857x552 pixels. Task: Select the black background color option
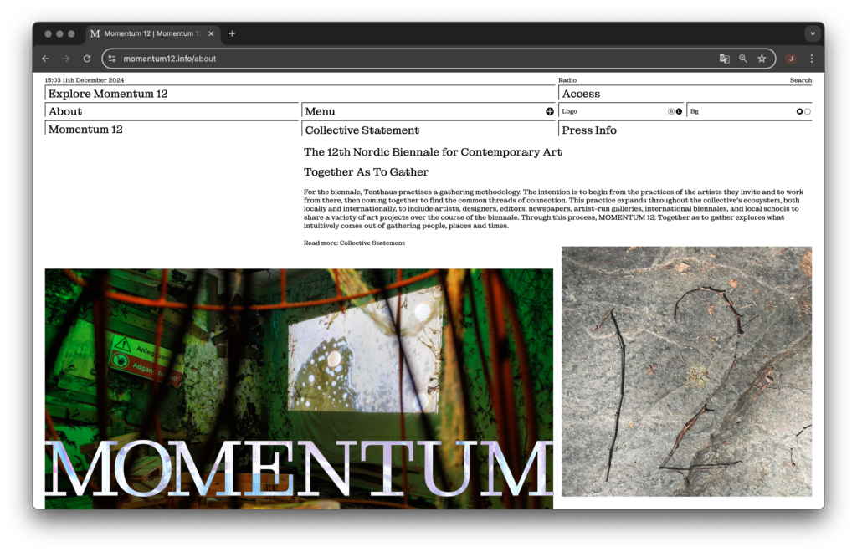coord(799,111)
